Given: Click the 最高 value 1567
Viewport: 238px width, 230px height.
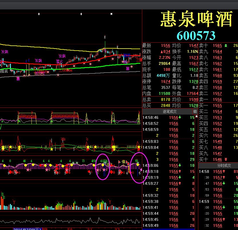Looking at the screenshot, I should [x=194, y=63].
